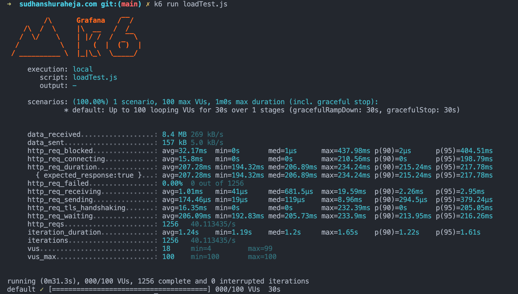Click the orange 'Grafana' logo text
518x294 pixels.
coord(91,20)
